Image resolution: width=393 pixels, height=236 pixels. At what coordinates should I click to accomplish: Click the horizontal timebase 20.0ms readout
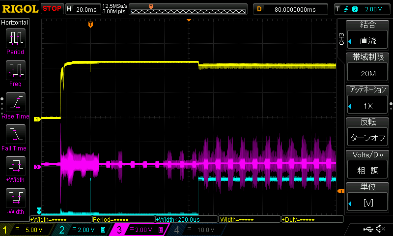(86, 9)
